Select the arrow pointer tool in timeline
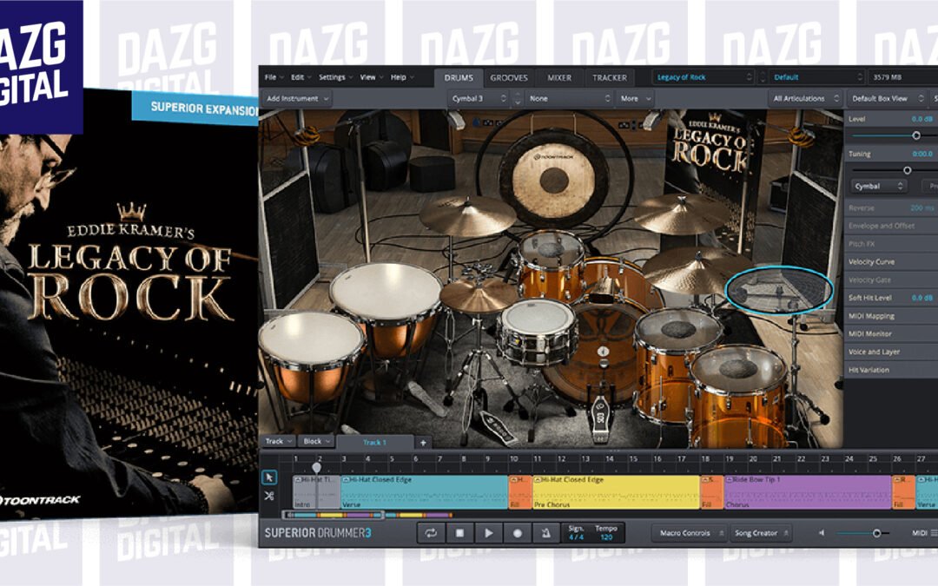The height and width of the screenshot is (586, 938). [269, 477]
